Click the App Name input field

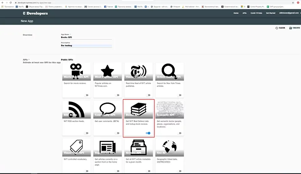click(87, 37)
